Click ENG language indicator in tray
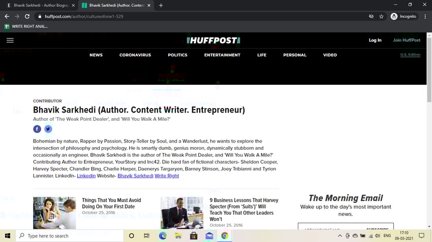432x242 pixels. pyautogui.click(x=387, y=236)
